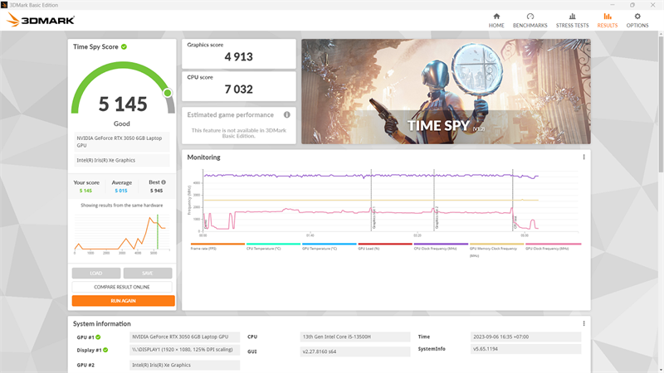
Task: Click the estimated game performance info icon
Action: pyautogui.click(x=286, y=114)
